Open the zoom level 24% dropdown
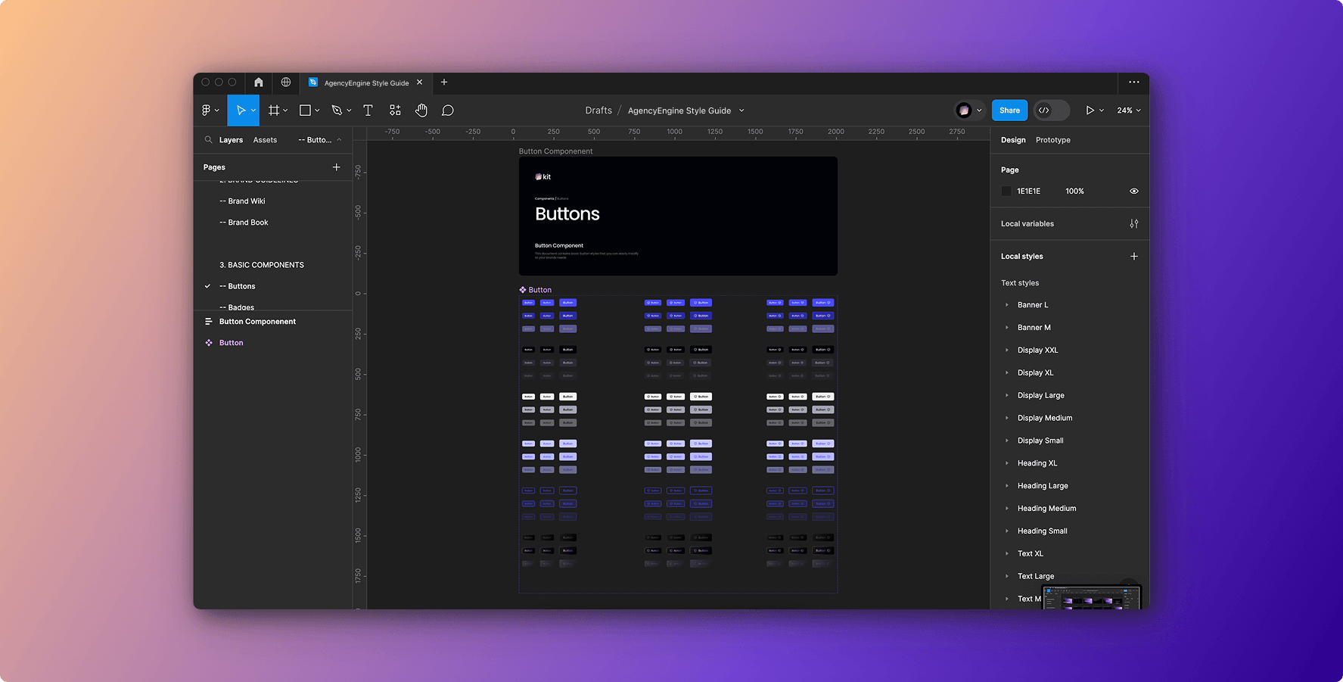The image size is (1343, 682). 1128,111
